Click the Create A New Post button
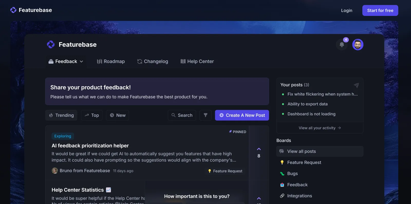411x204 pixels. (242, 115)
